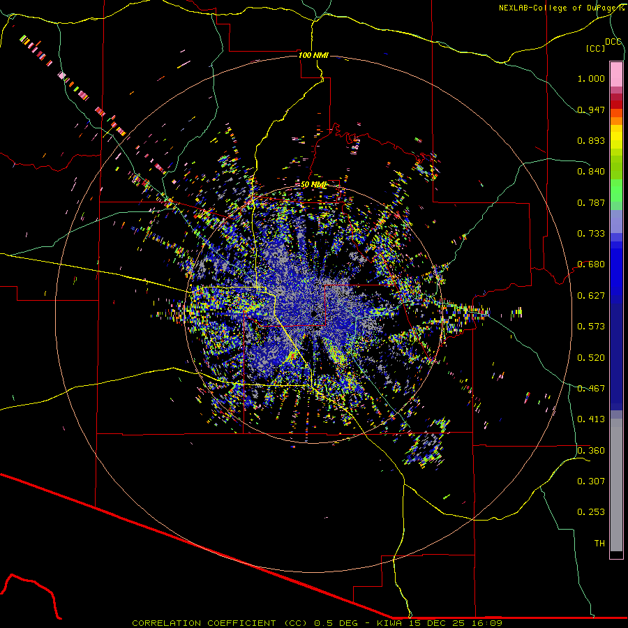This screenshot has height=628, width=628.
Task: Click the 0.467 color scale value
Action: point(591,389)
